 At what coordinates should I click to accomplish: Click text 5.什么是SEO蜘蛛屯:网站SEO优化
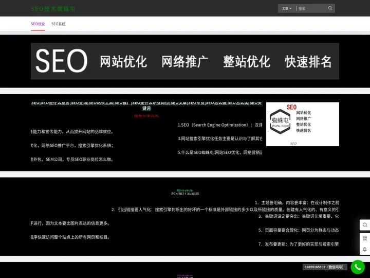pos(220,152)
